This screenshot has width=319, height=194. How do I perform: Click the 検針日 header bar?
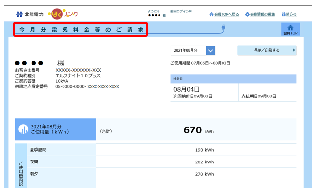(233, 79)
